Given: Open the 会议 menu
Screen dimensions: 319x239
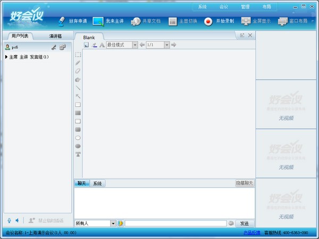Looking at the screenshot, I should tap(224, 7).
